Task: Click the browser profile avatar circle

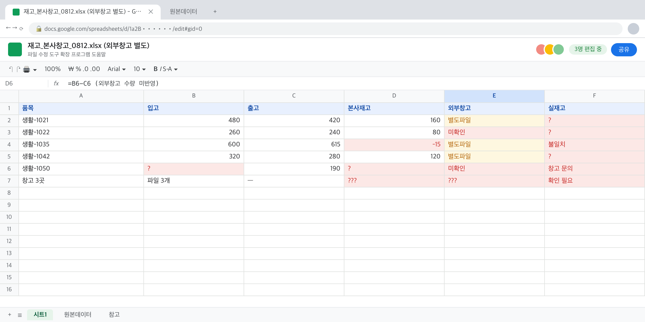Action: (x=633, y=29)
